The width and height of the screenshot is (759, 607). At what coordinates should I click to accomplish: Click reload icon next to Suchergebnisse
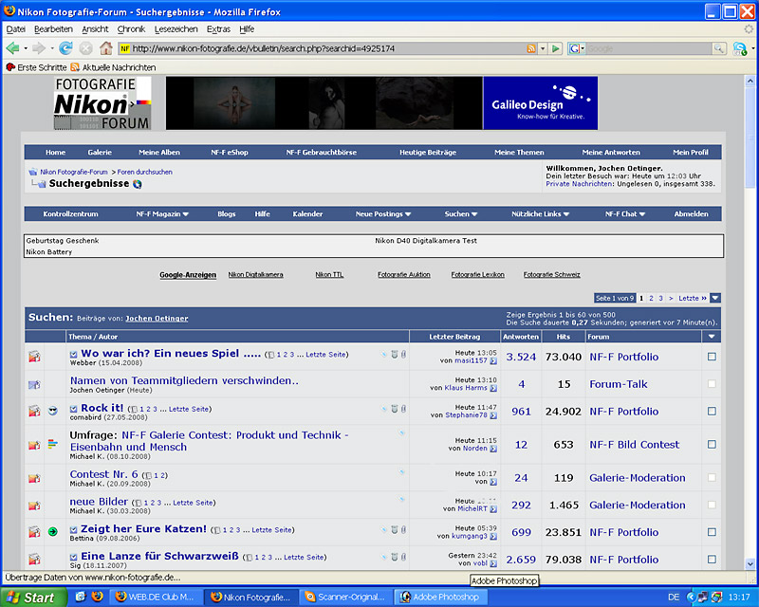click(x=138, y=184)
